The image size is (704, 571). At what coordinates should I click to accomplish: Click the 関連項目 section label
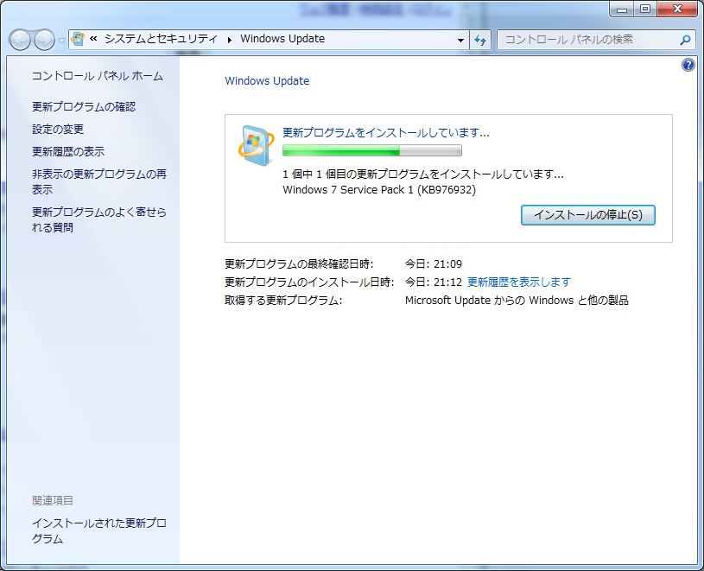point(53,500)
